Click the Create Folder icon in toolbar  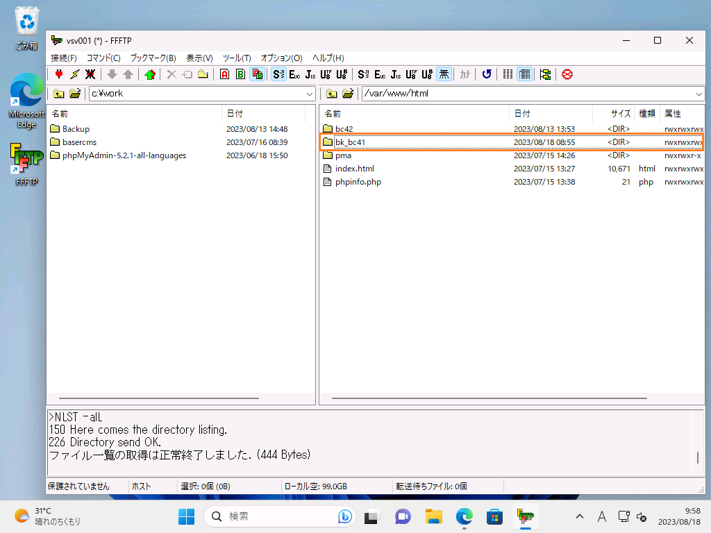coord(203,74)
